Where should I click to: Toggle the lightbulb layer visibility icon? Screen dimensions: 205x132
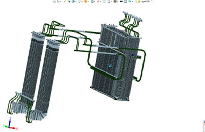(x=136, y=1)
